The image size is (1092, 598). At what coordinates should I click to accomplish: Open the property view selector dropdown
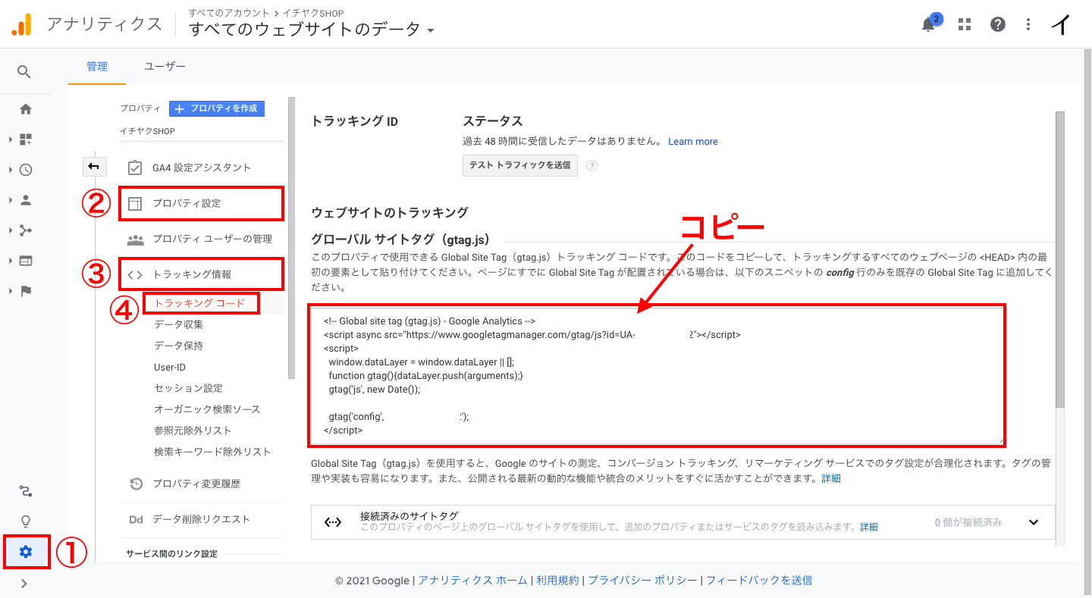[x=312, y=30]
